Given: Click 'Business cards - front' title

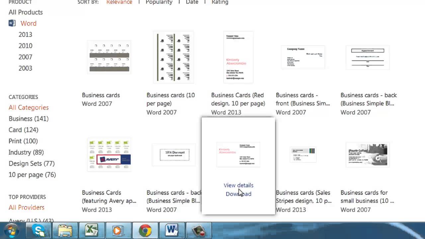Looking at the screenshot, I should (303, 99).
